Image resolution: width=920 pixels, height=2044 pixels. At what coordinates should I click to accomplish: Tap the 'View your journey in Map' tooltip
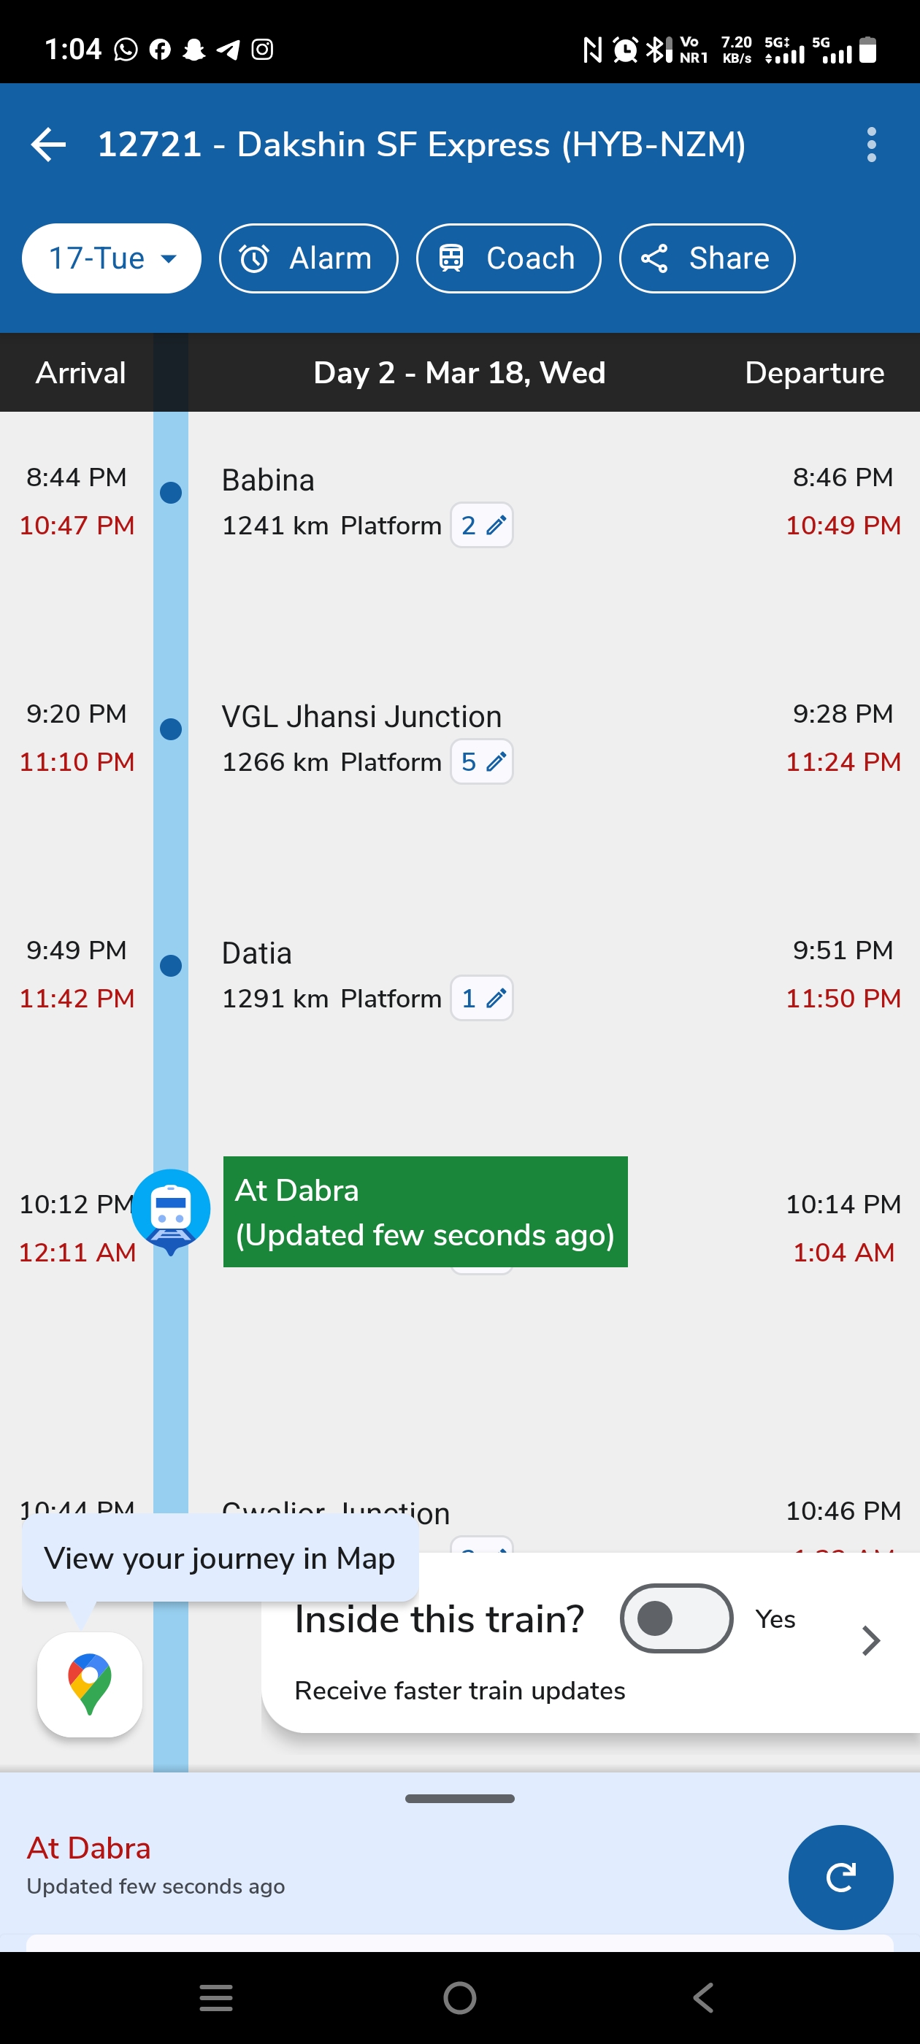click(220, 1559)
